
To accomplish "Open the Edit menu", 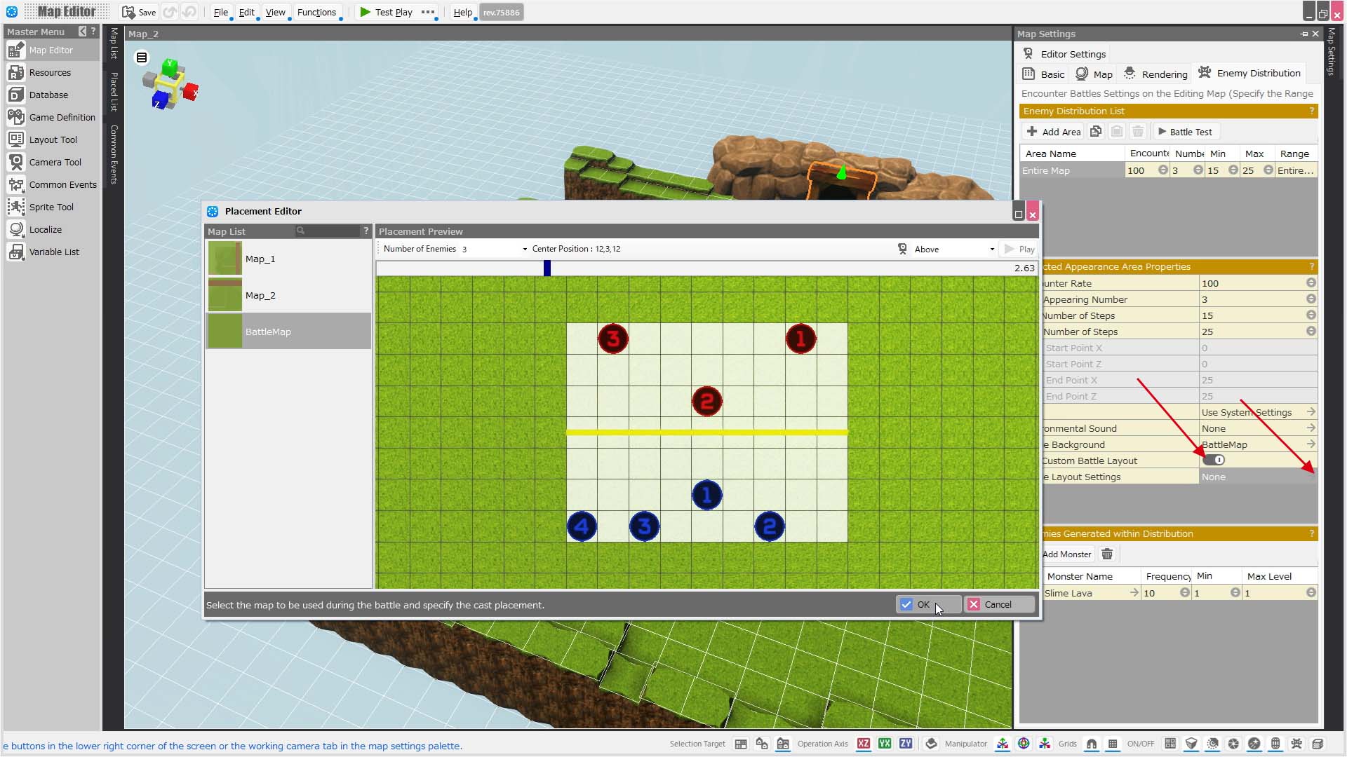I will [x=246, y=13].
